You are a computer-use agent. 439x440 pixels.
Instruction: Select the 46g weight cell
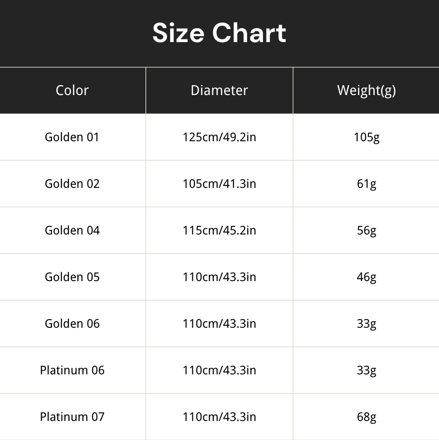pos(366,277)
